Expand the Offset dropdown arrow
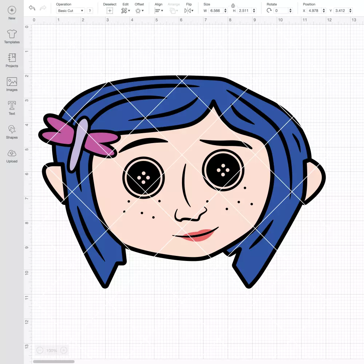Screen dimensions: 364x364 143,11
